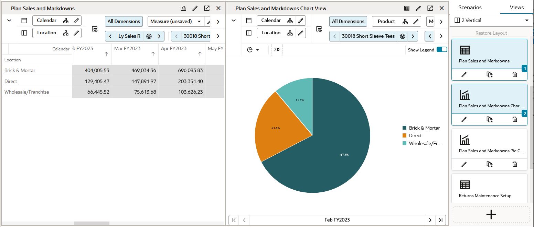Go to next measure after Ly Sales R

pos(159,36)
